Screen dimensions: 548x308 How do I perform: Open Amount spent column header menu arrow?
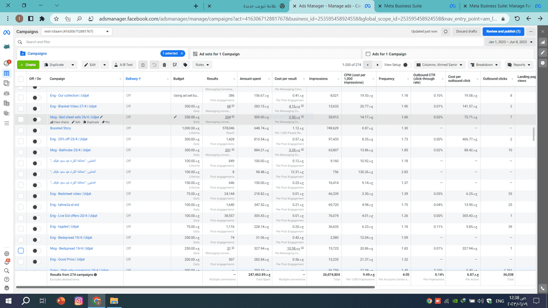(x=269, y=79)
